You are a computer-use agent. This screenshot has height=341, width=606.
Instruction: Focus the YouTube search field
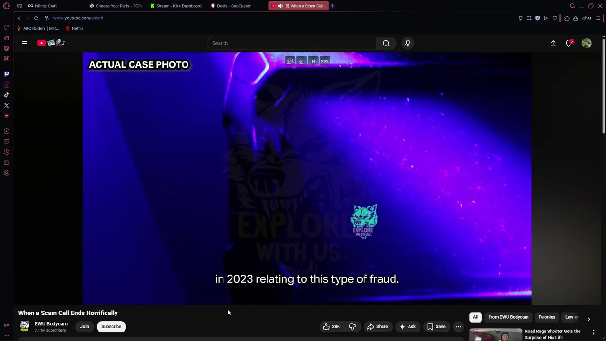coord(292,43)
